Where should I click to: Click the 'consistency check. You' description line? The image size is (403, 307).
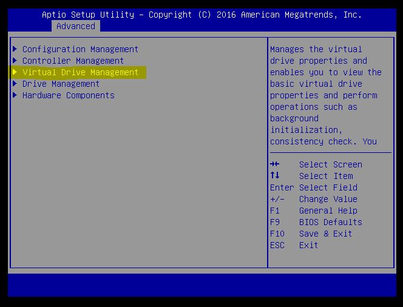(323, 141)
